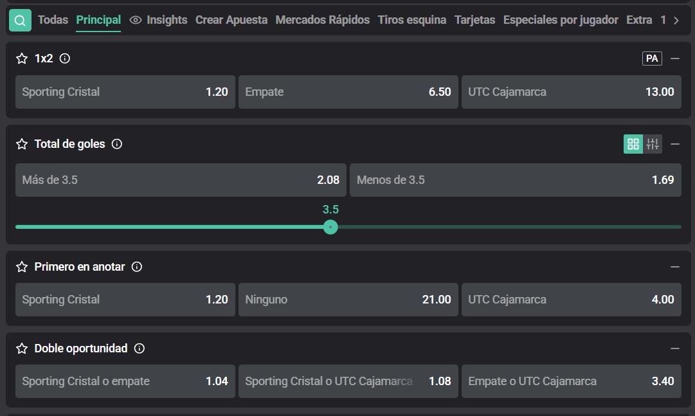695x416 pixels.
Task: Favorite the Primero en anotar star
Action: pos(22,267)
